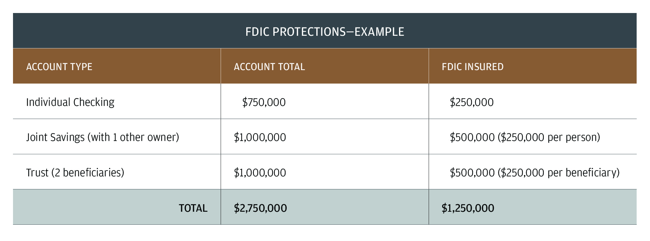The width and height of the screenshot is (650, 241).
Task: Select the FDIC INSURED column header
Action: click(x=472, y=67)
